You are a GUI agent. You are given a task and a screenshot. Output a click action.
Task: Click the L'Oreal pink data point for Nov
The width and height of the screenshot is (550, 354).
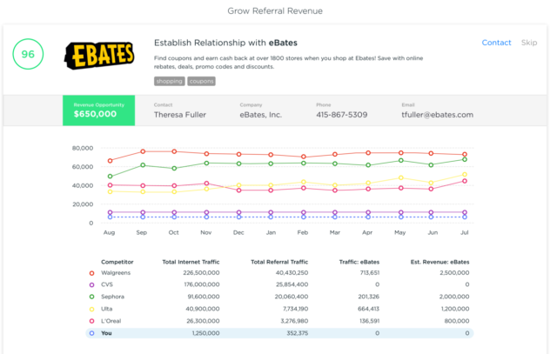[206, 184]
